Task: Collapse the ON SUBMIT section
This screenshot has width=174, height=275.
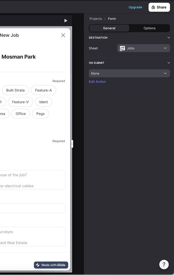Action: [x=169, y=63]
